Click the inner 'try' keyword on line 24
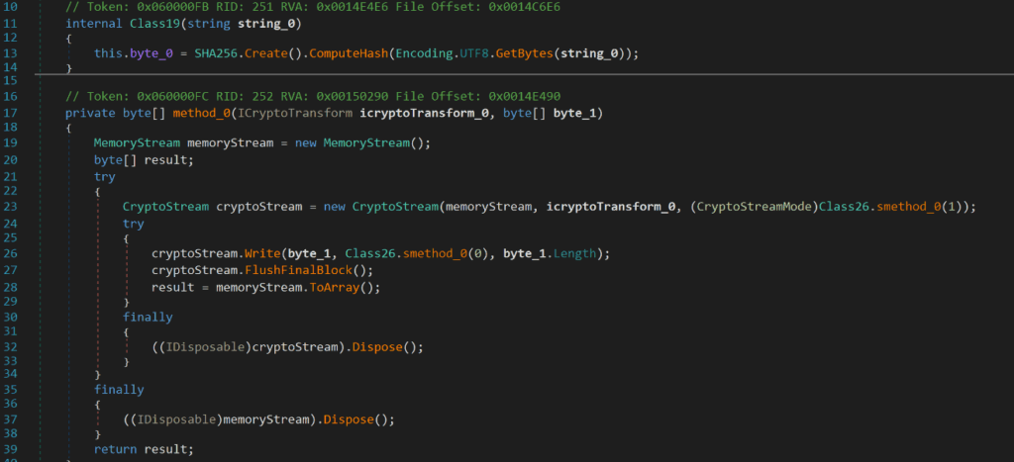1014x462 pixels. click(134, 224)
